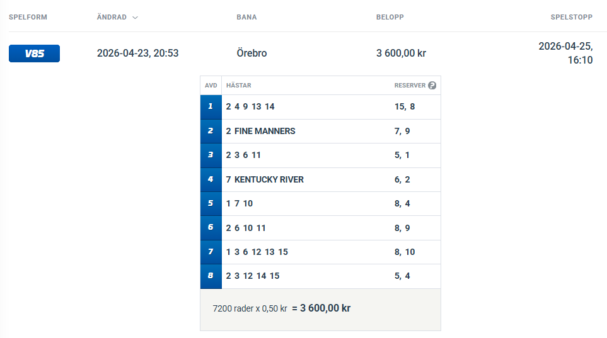This screenshot has height=338, width=607.
Task: Click the reserves 15, 8 in race 1
Action: tap(405, 107)
